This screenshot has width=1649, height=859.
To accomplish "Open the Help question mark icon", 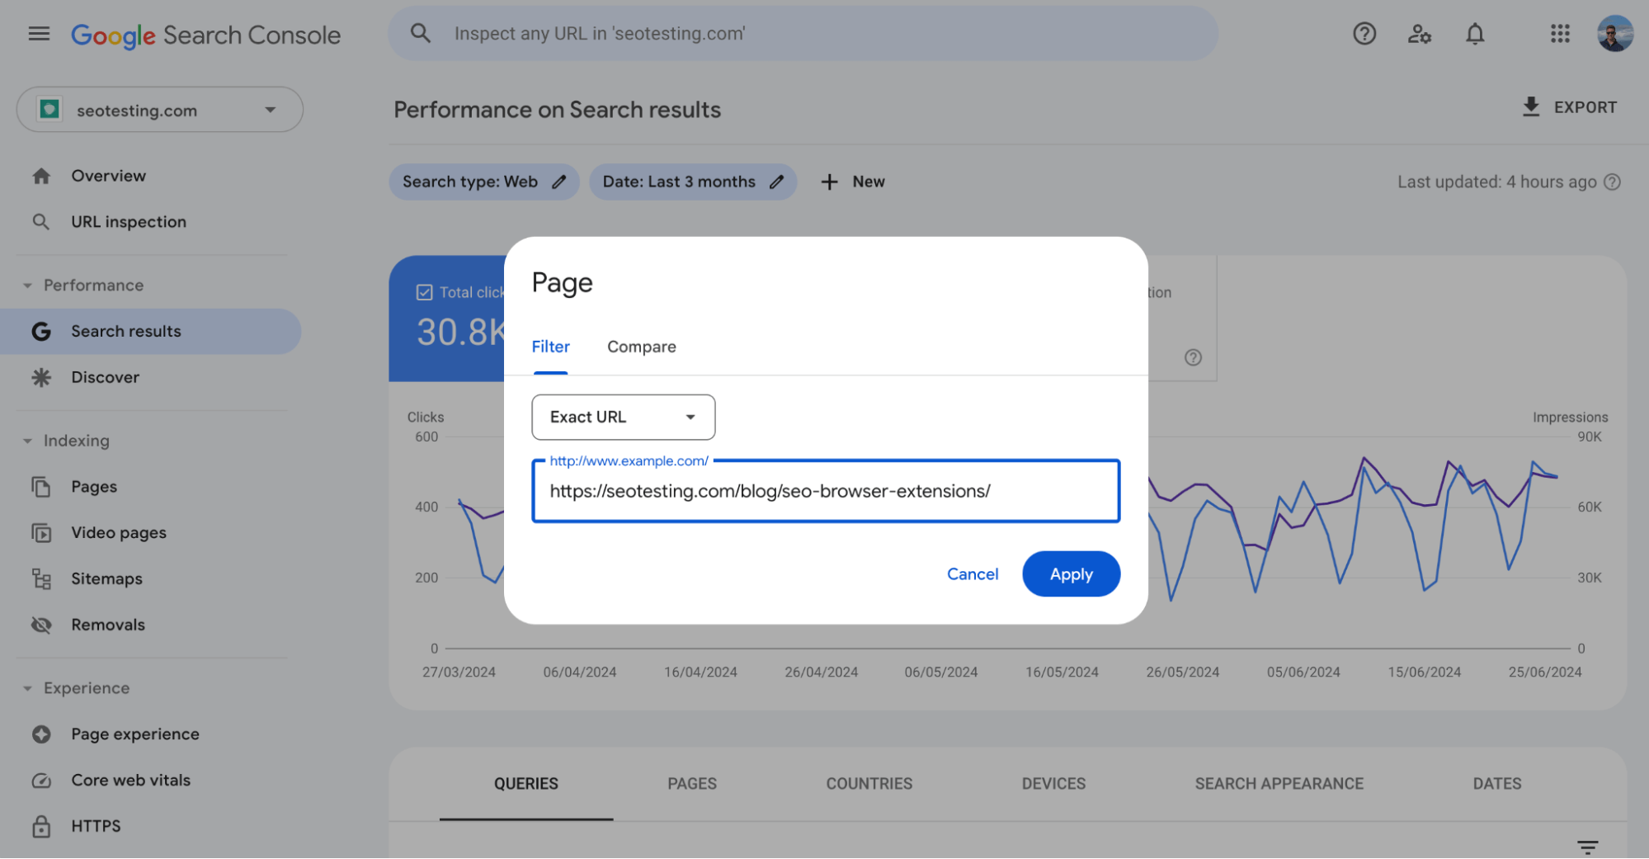I will [1364, 34].
